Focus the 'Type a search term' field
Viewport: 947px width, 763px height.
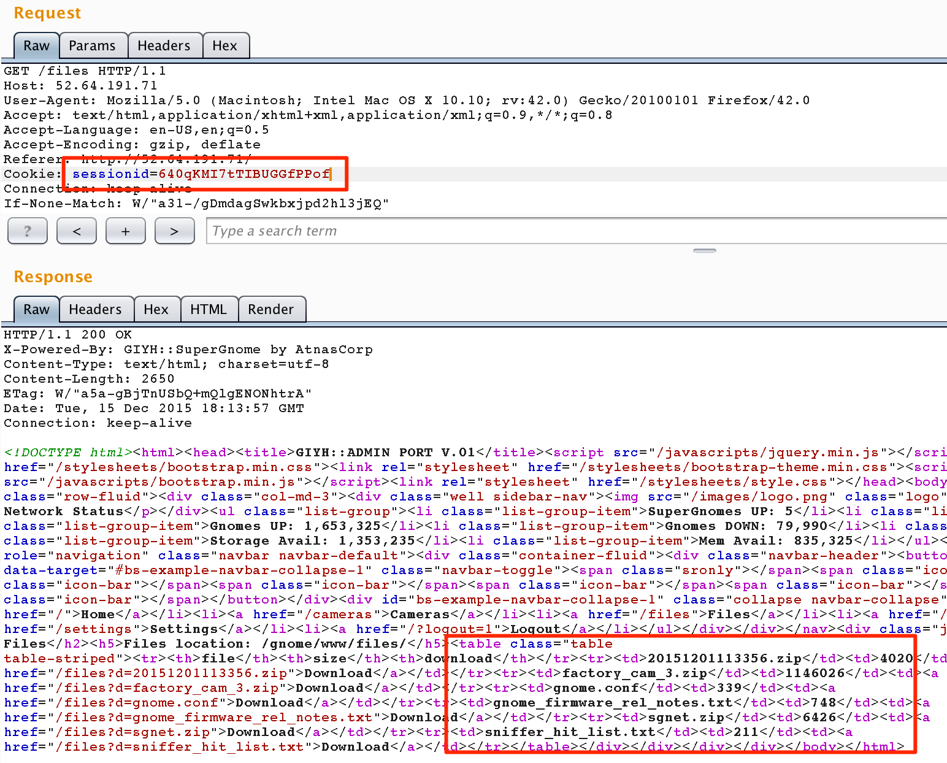click(x=577, y=231)
